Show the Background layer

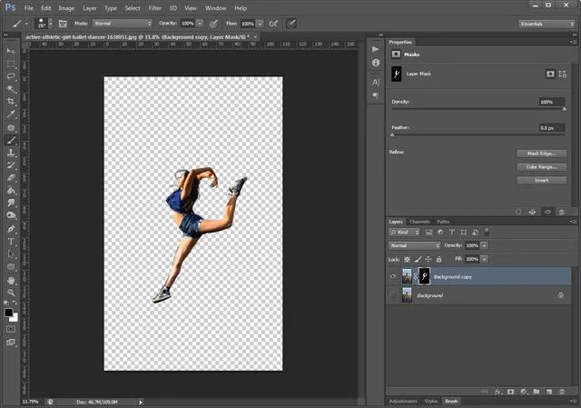(x=393, y=295)
